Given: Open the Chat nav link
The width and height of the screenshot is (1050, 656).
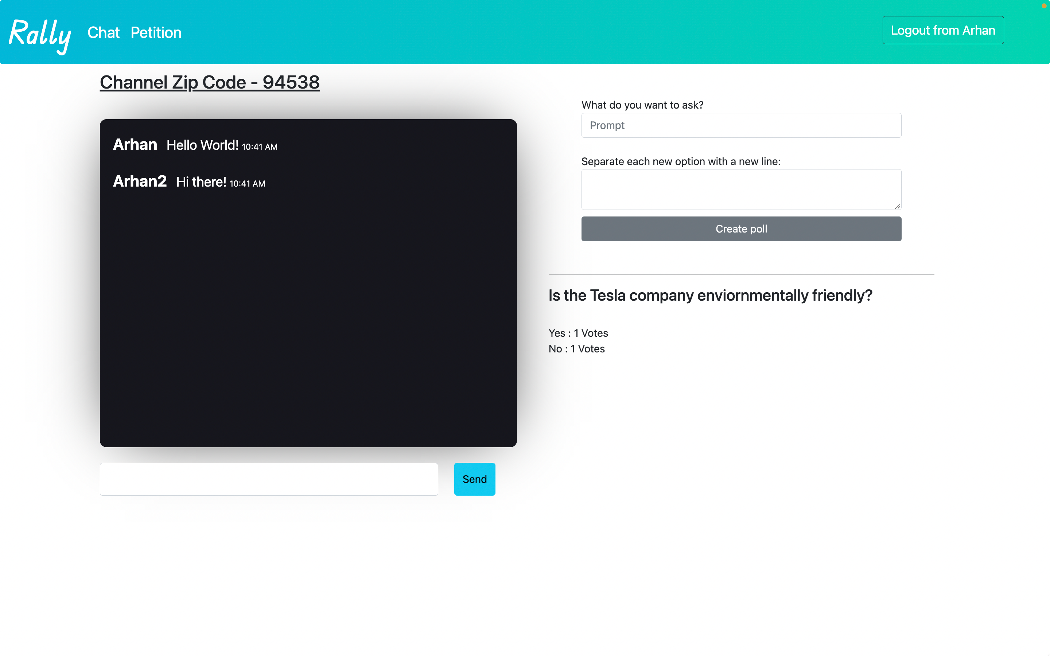Looking at the screenshot, I should tap(103, 32).
